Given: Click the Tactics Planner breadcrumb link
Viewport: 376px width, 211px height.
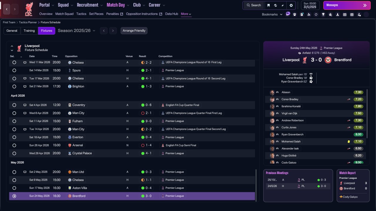Looking at the screenshot, I should point(28,22).
